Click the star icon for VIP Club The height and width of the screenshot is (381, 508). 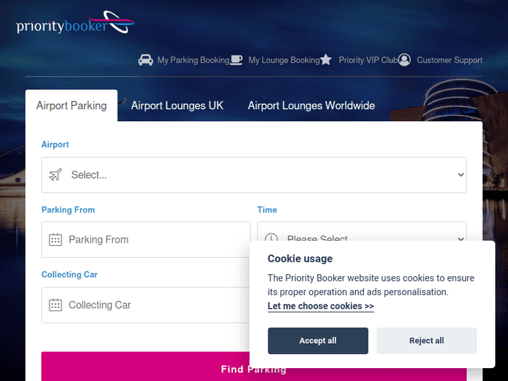326,60
